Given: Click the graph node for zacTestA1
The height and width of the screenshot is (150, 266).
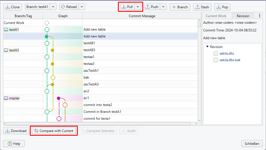Looking at the screenshot, I should coord(47,71).
